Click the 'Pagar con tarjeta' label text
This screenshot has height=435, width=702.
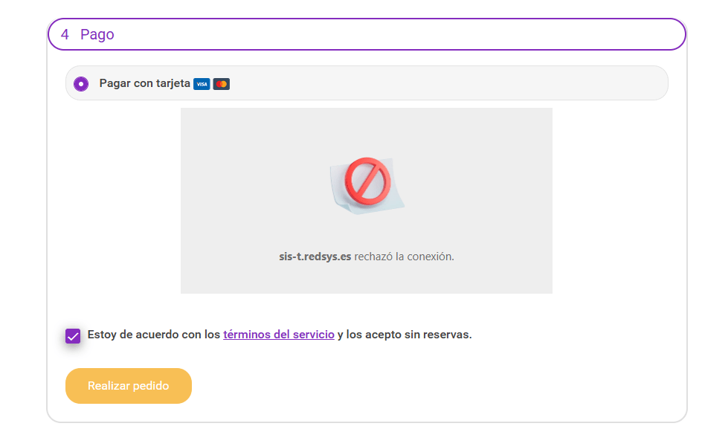pos(144,83)
